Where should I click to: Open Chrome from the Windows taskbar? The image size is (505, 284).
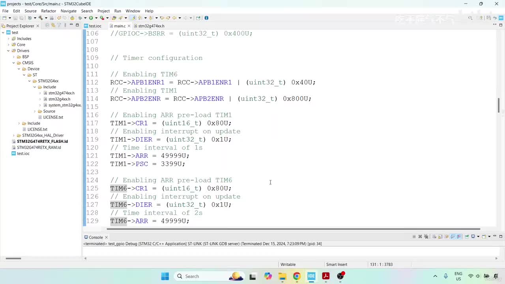pyautogui.click(x=297, y=276)
